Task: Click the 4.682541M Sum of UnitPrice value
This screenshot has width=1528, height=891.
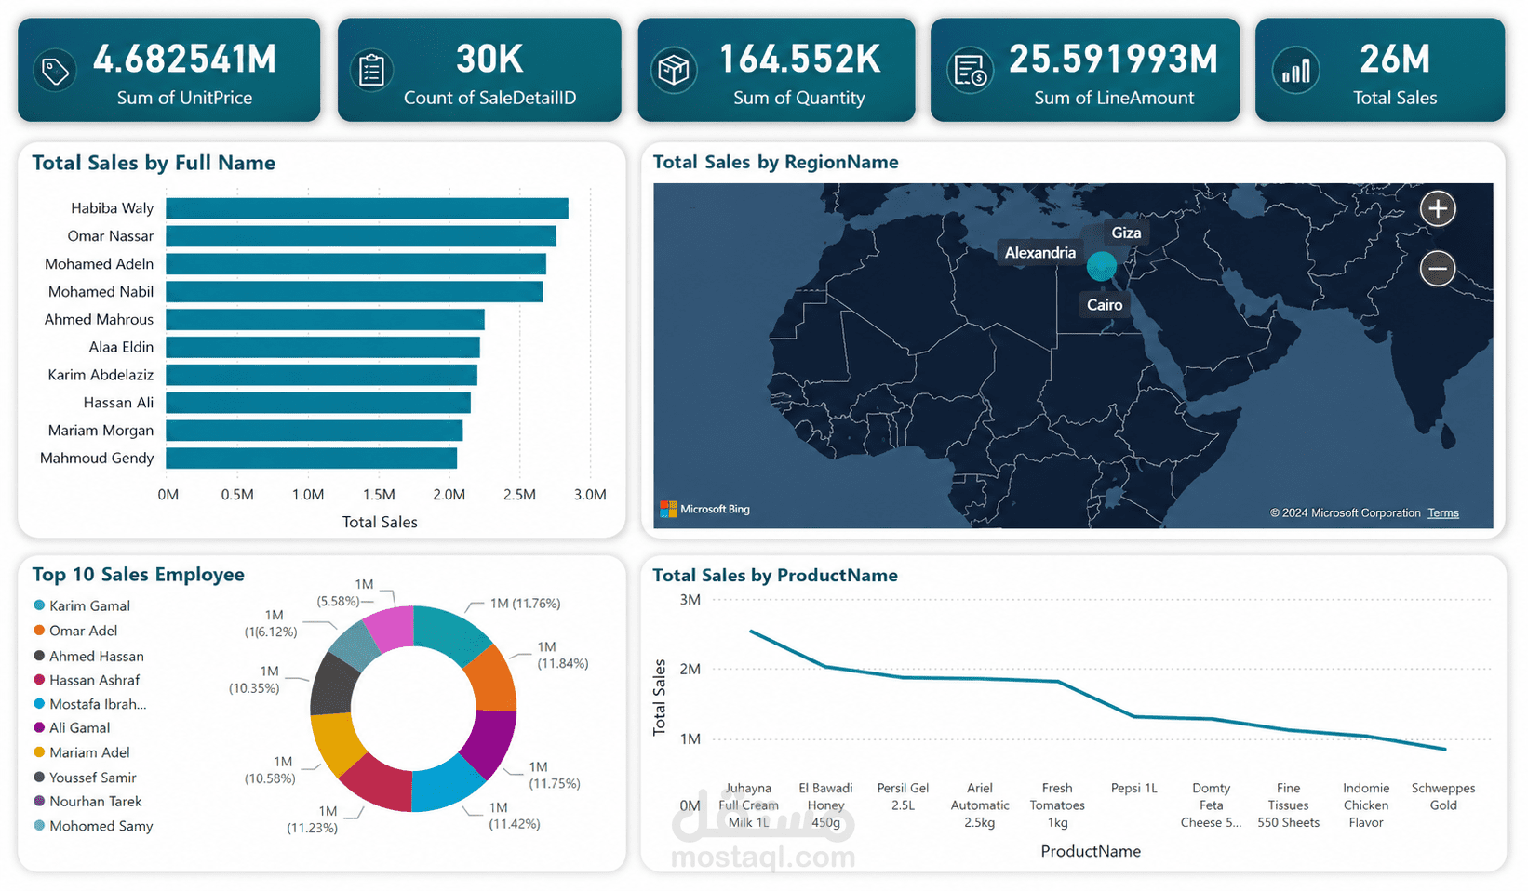Action: [184, 60]
